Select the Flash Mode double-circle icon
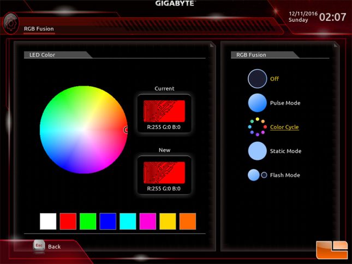This screenshot has height=264, width=352. (x=257, y=175)
